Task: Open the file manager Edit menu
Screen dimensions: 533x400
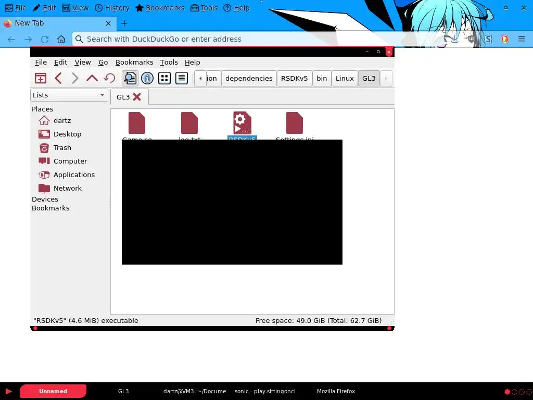Action: point(60,63)
